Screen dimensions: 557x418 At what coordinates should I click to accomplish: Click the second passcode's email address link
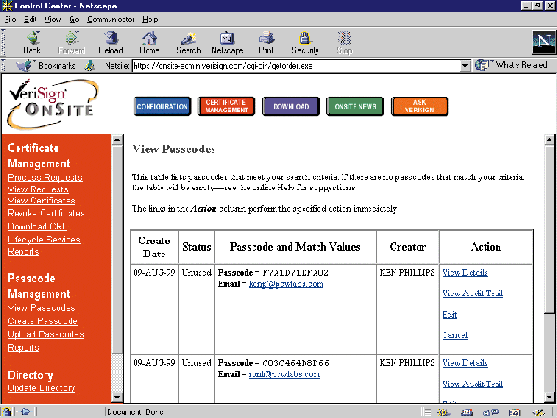point(284,374)
